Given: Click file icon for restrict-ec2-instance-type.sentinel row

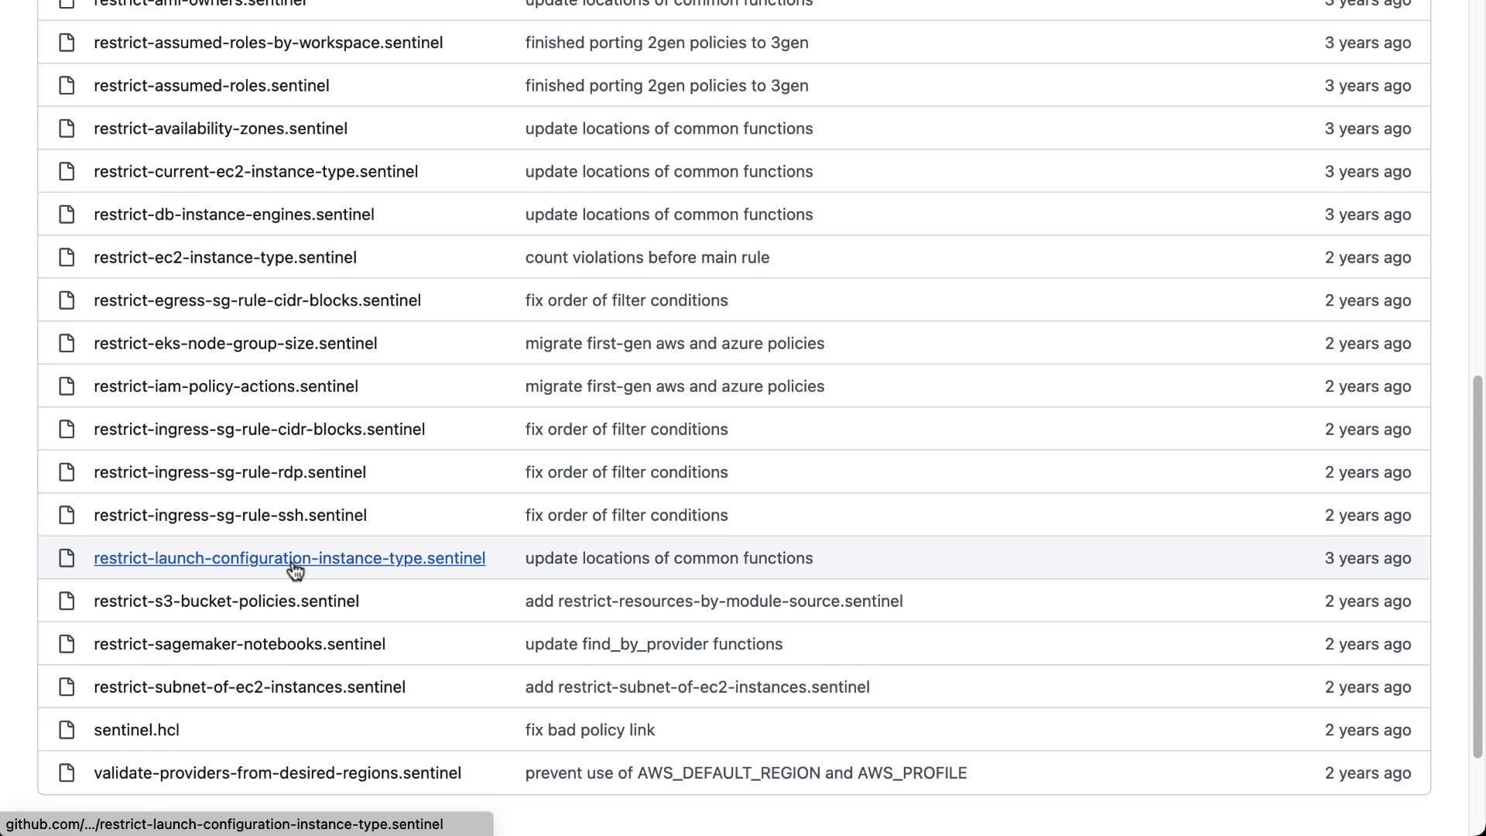Looking at the screenshot, I should click(x=67, y=257).
